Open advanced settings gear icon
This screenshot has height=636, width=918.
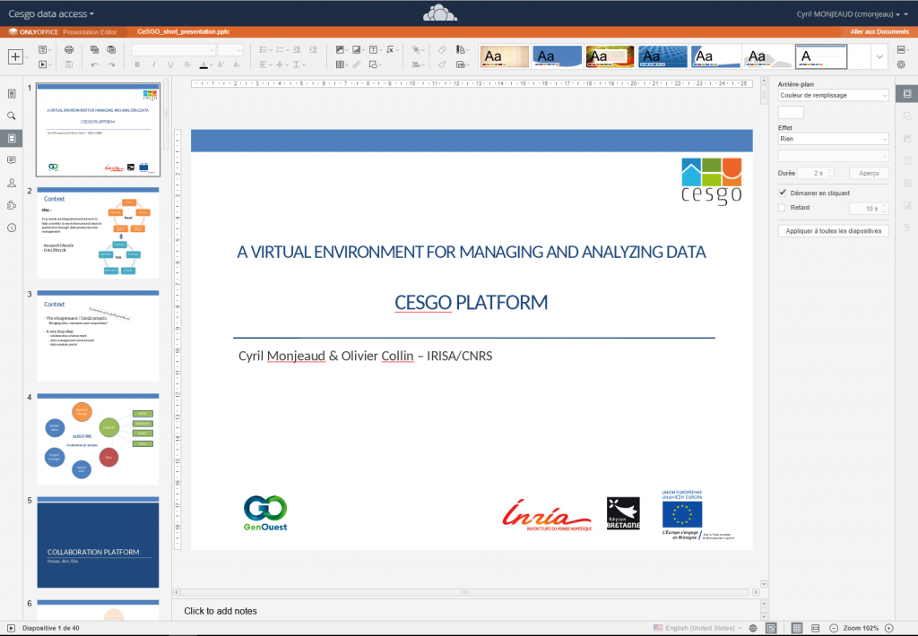coord(901,64)
